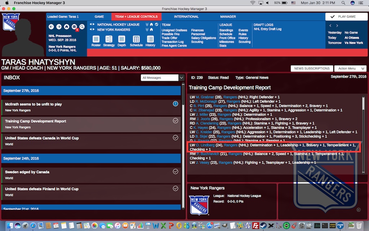Open the INTERNATIONAL tab
The image size is (369, 231).
coord(186,17)
